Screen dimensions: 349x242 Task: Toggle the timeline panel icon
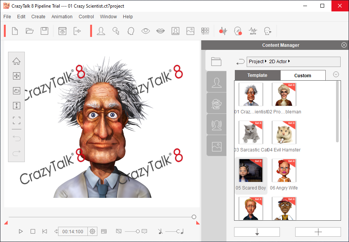click(x=104, y=231)
